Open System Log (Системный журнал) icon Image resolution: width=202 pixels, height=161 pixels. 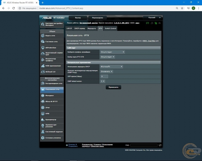(43, 132)
